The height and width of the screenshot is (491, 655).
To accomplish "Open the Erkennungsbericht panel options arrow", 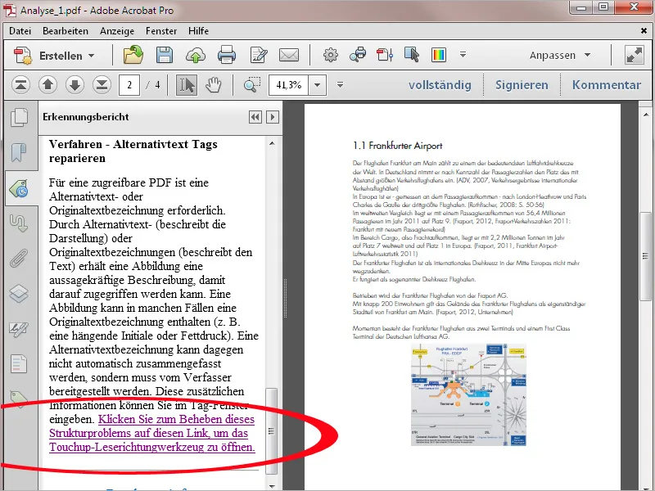I will (273, 117).
